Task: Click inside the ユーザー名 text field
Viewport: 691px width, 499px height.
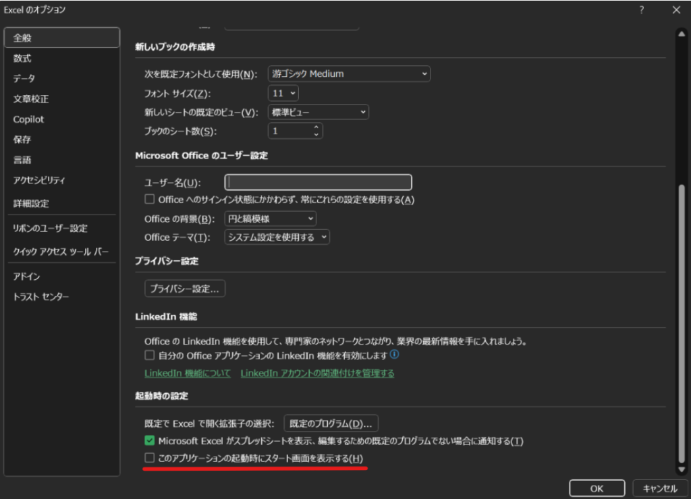Action: coord(317,182)
